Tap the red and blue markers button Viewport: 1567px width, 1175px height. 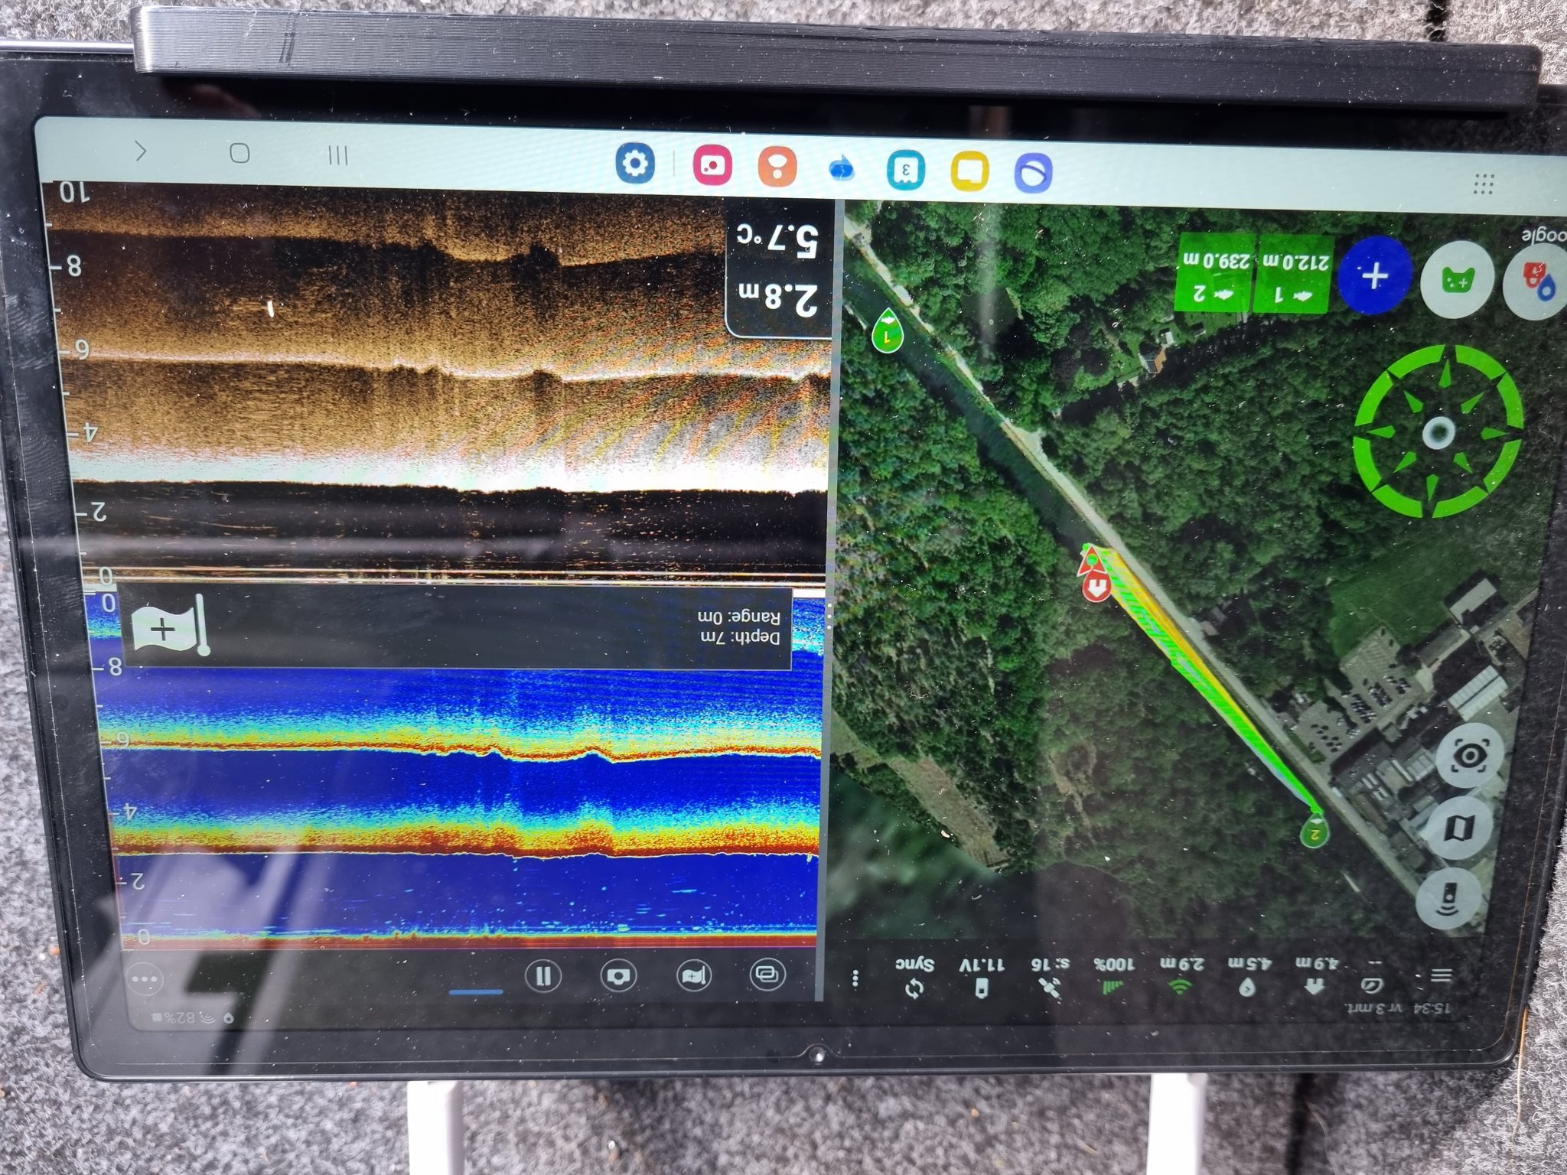(1538, 281)
